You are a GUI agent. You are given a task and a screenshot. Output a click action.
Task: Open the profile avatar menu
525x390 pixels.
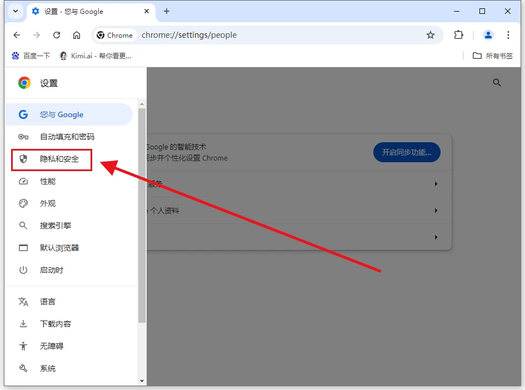tap(488, 35)
